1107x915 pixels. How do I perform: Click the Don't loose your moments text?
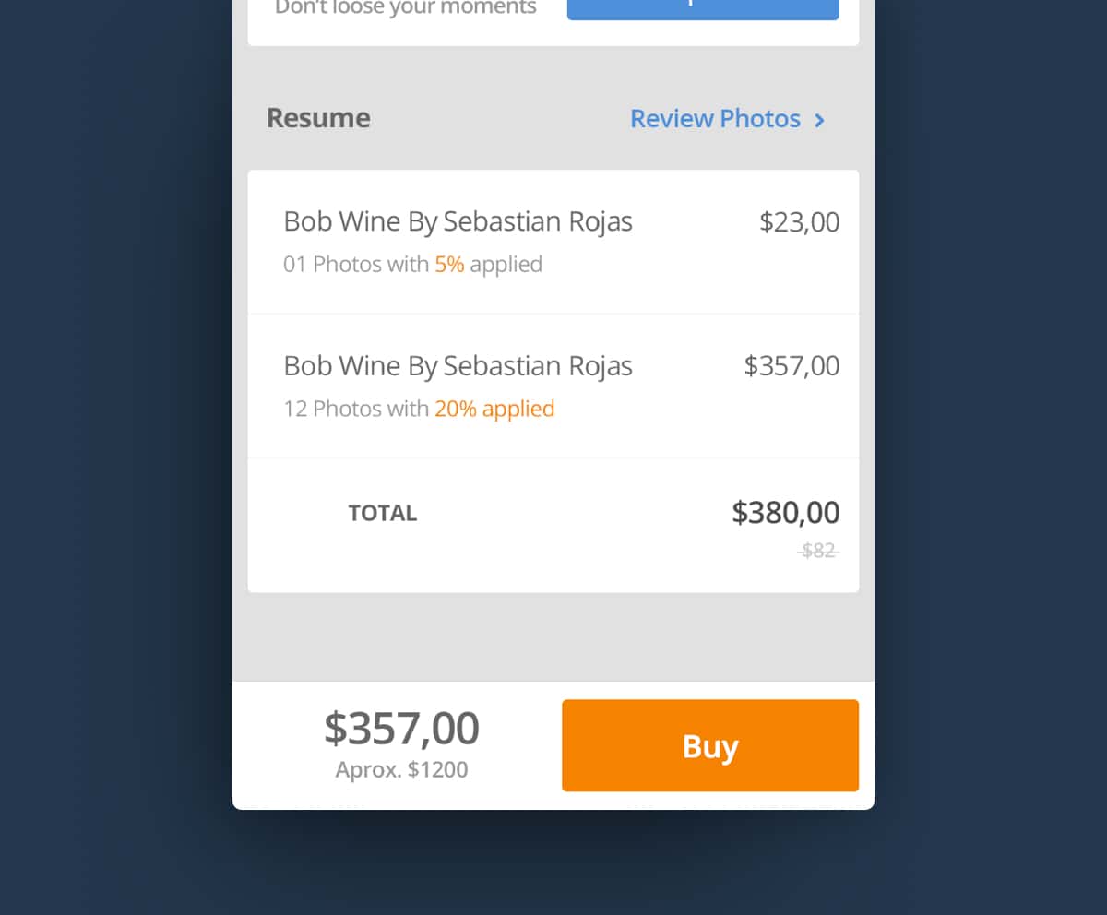(x=406, y=8)
